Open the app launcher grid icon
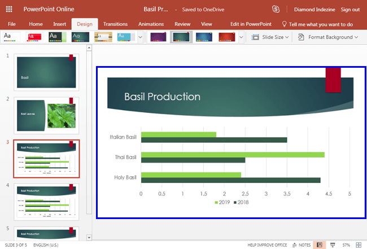The image size is (367, 249). pos(9,9)
